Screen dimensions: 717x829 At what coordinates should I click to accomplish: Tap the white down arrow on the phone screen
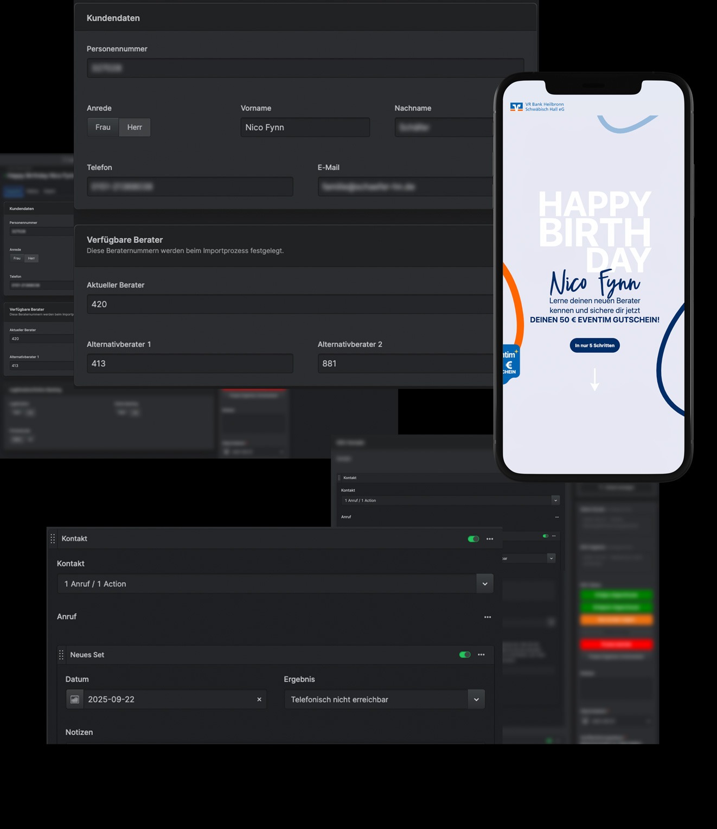[594, 379]
